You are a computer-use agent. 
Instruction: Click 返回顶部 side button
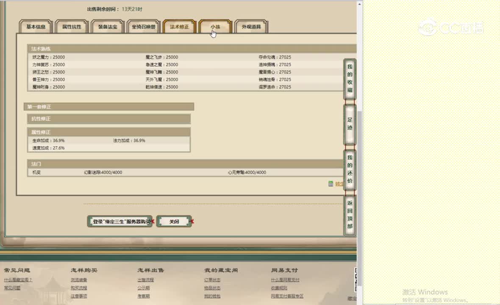[350, 215]
